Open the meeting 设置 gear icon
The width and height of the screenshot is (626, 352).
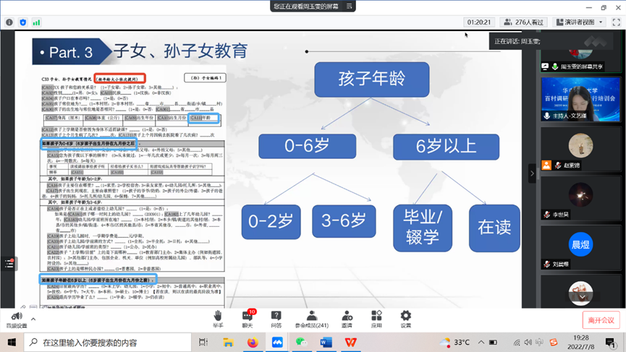pos(405,317)
